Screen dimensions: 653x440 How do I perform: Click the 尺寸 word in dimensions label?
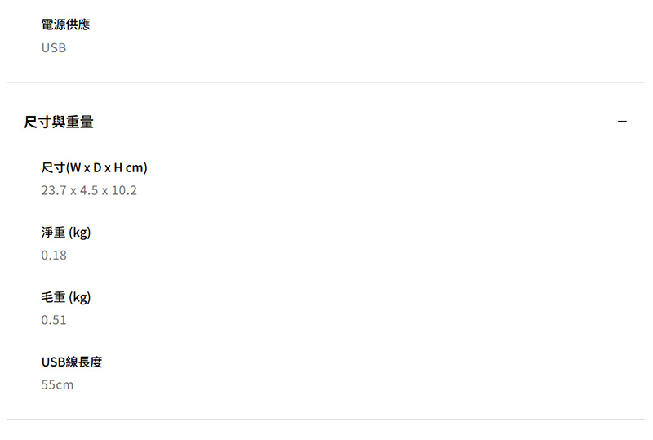(53, 168)
